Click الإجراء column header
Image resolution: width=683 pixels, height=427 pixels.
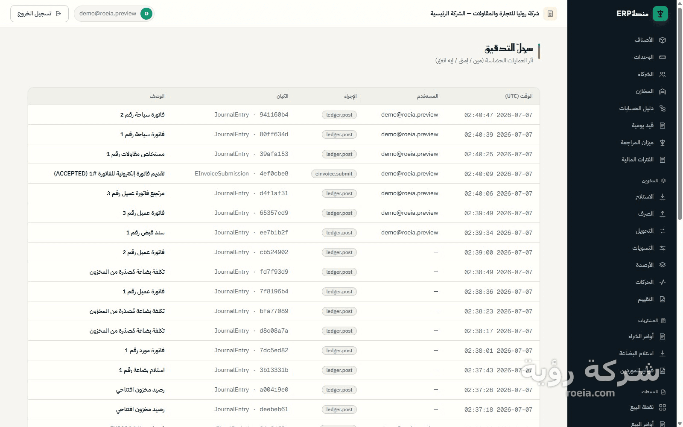(x=350, y=96)
